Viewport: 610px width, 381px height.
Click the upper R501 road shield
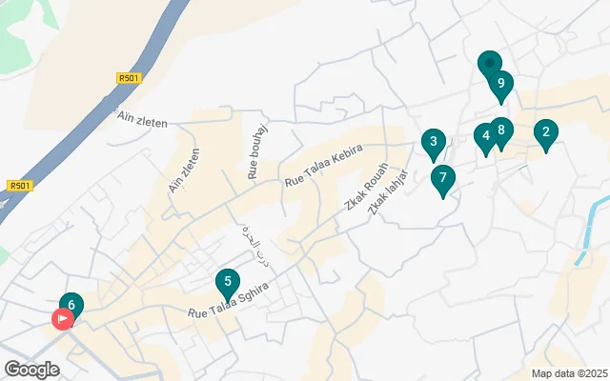129,78
